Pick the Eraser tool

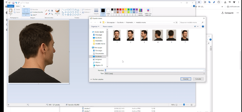coord(46,14)
